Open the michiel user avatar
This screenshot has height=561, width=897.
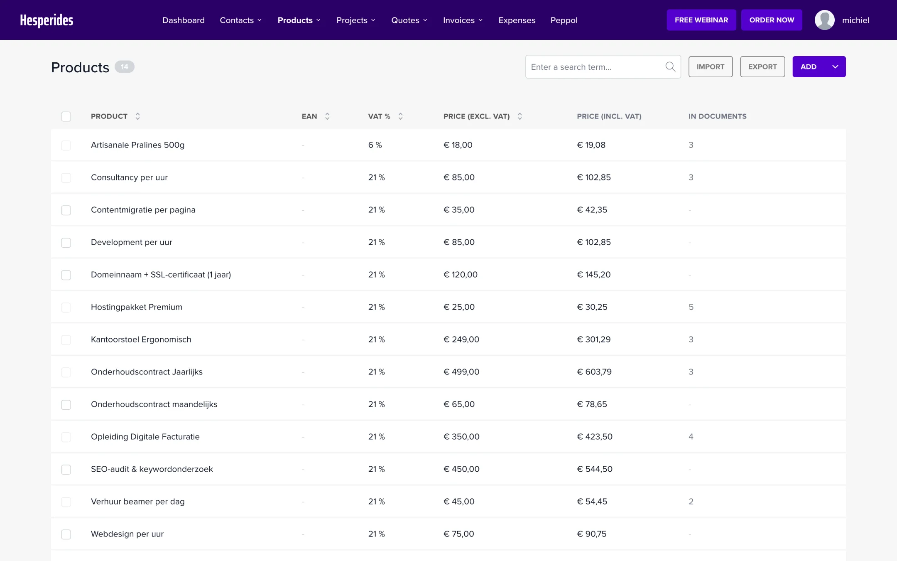click(824, 20)
